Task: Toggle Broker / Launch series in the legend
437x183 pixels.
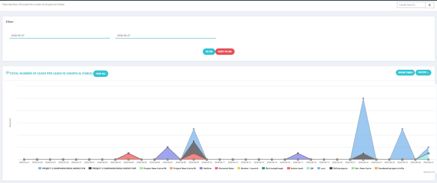Action: pos(248,168)
